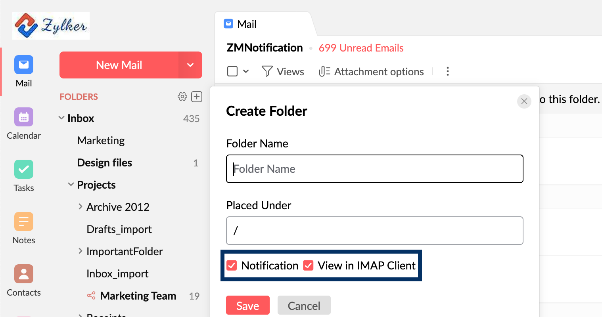Image resolution: width=602 pixels, height=317 pixels.
Task: Open the more options three-dot menu
Action: [x=447, y=72]
